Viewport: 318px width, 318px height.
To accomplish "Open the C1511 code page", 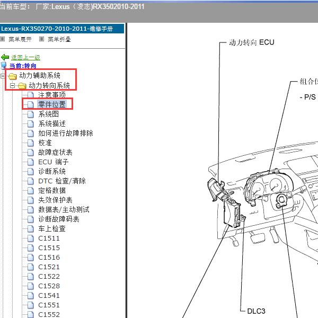I will click(49, 238).
